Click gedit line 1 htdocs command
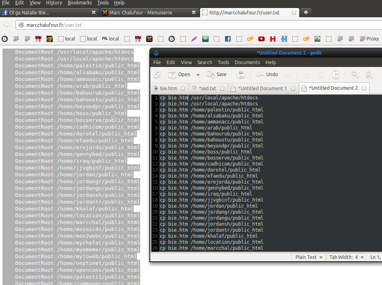This screenshot has width=382, height=285. 209,98
